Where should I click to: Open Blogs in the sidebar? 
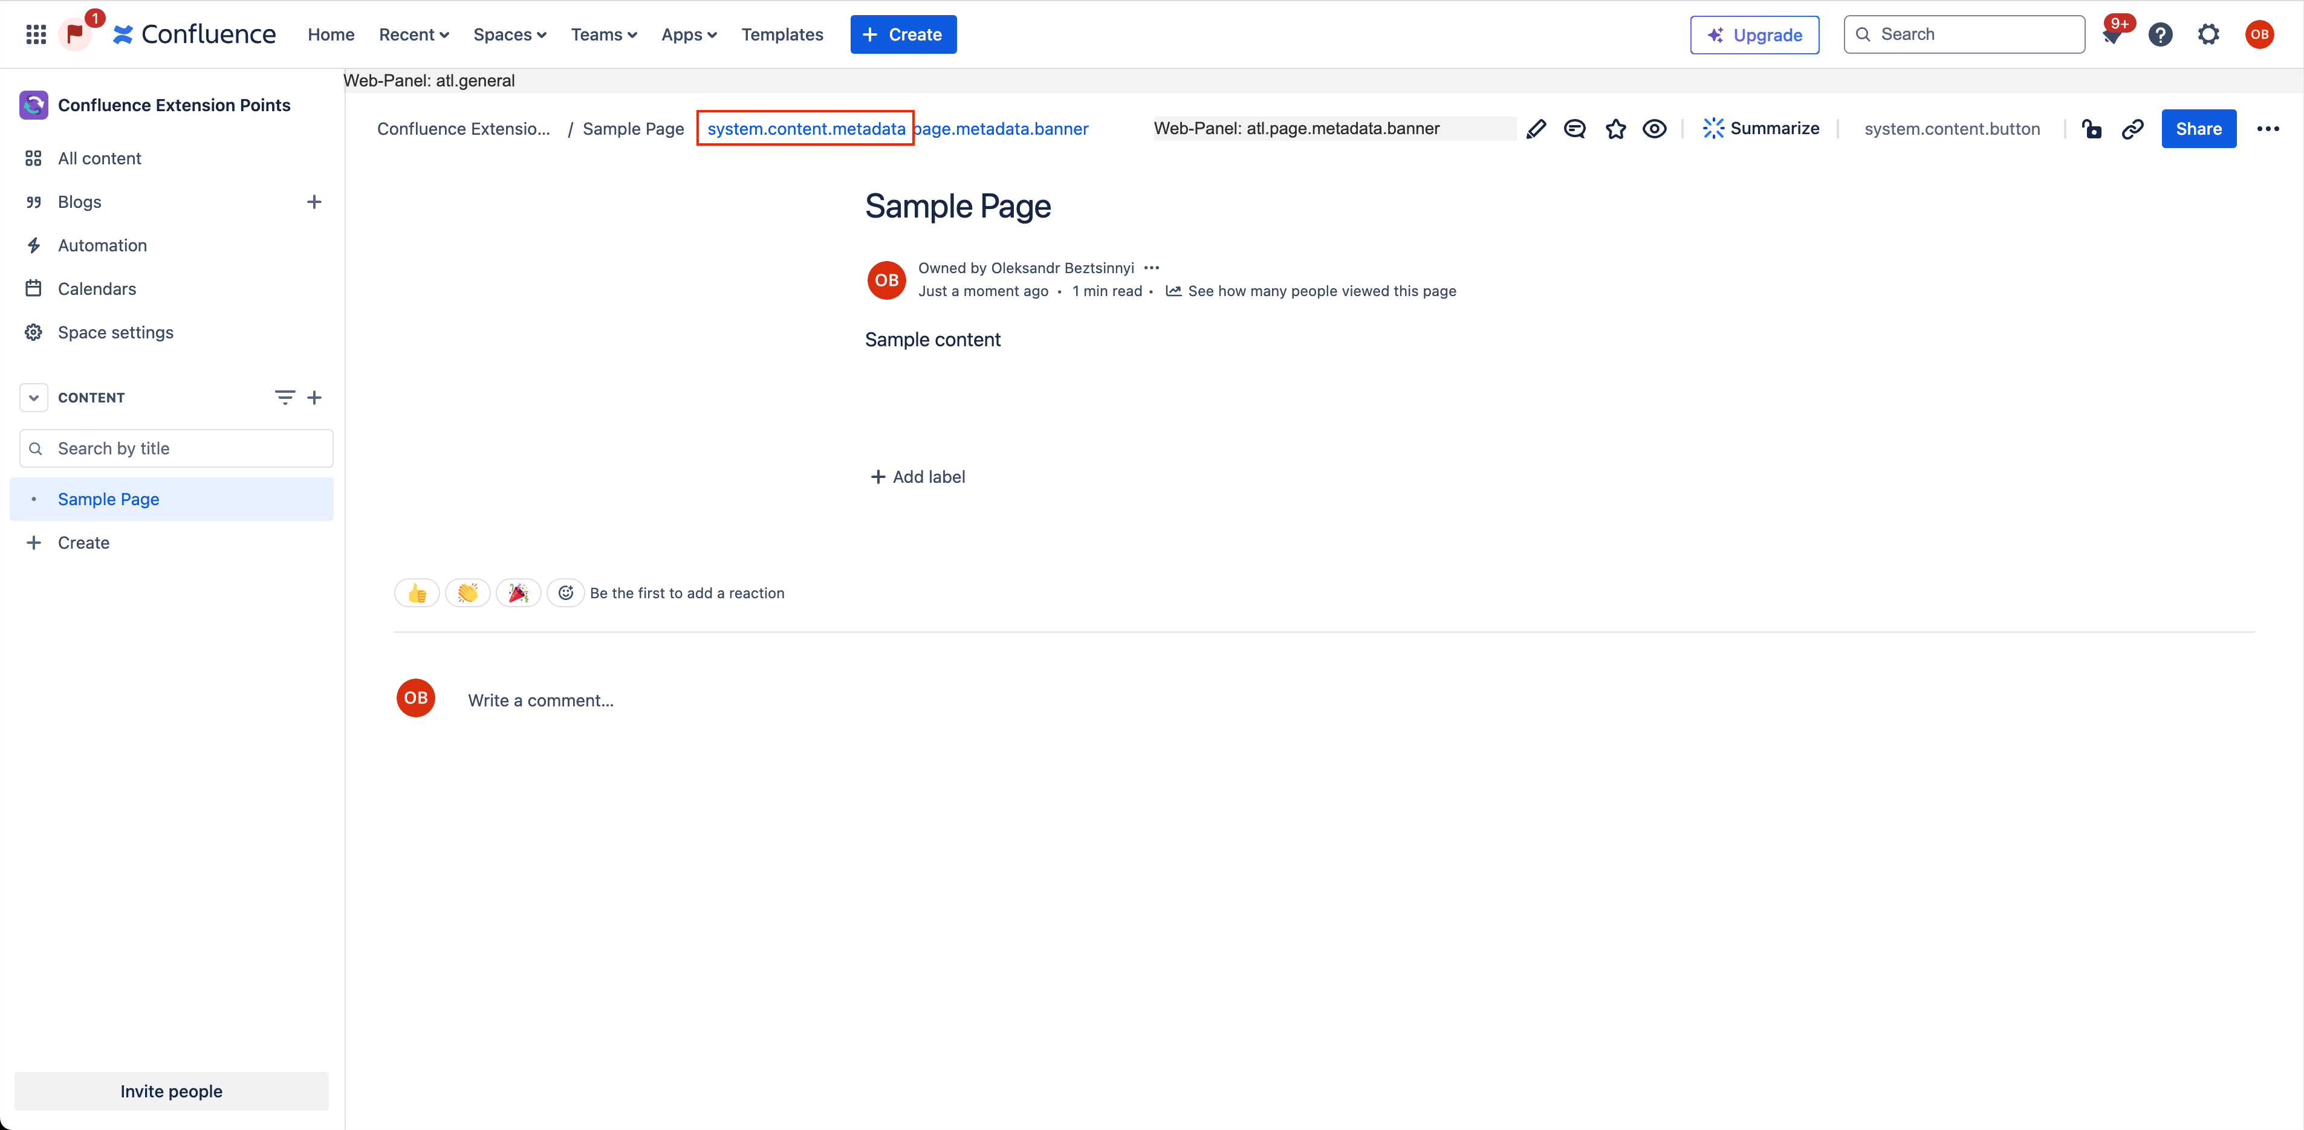pyautogui.click(x=80, y=202)
